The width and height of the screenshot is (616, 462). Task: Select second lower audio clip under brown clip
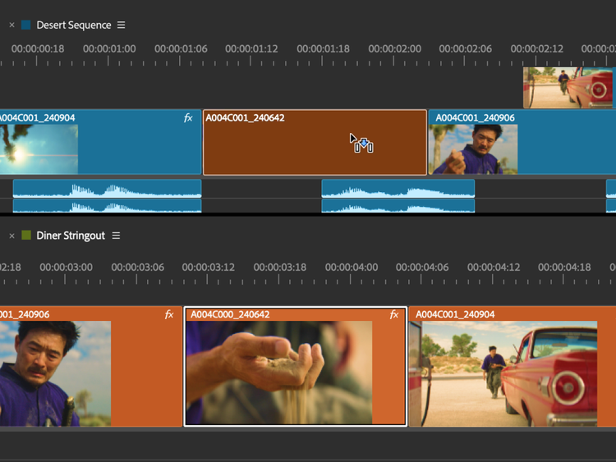[398, 206]
